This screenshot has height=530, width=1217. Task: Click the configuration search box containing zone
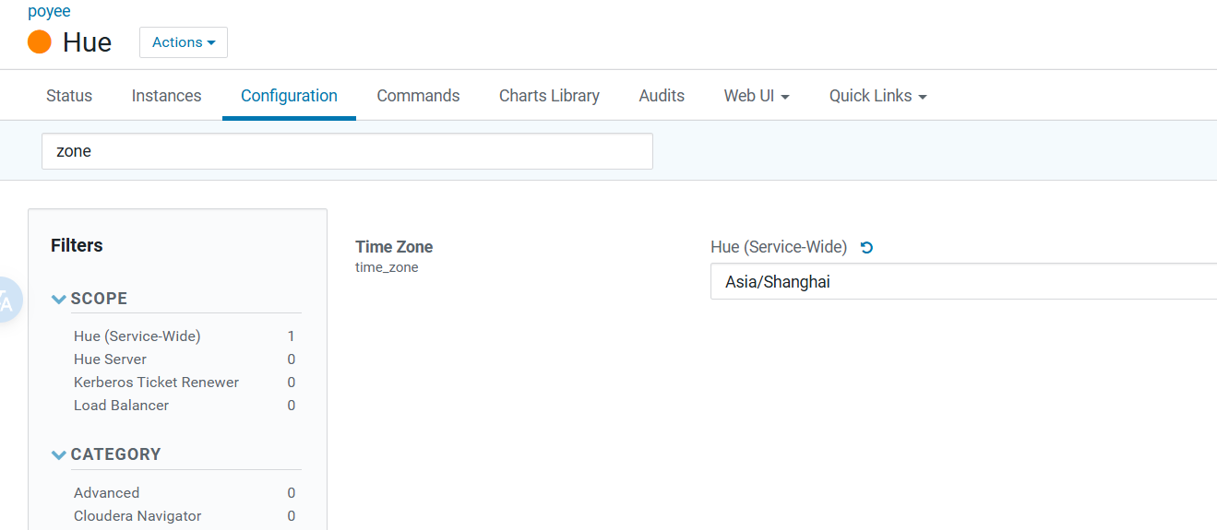(x=347, y=151)
